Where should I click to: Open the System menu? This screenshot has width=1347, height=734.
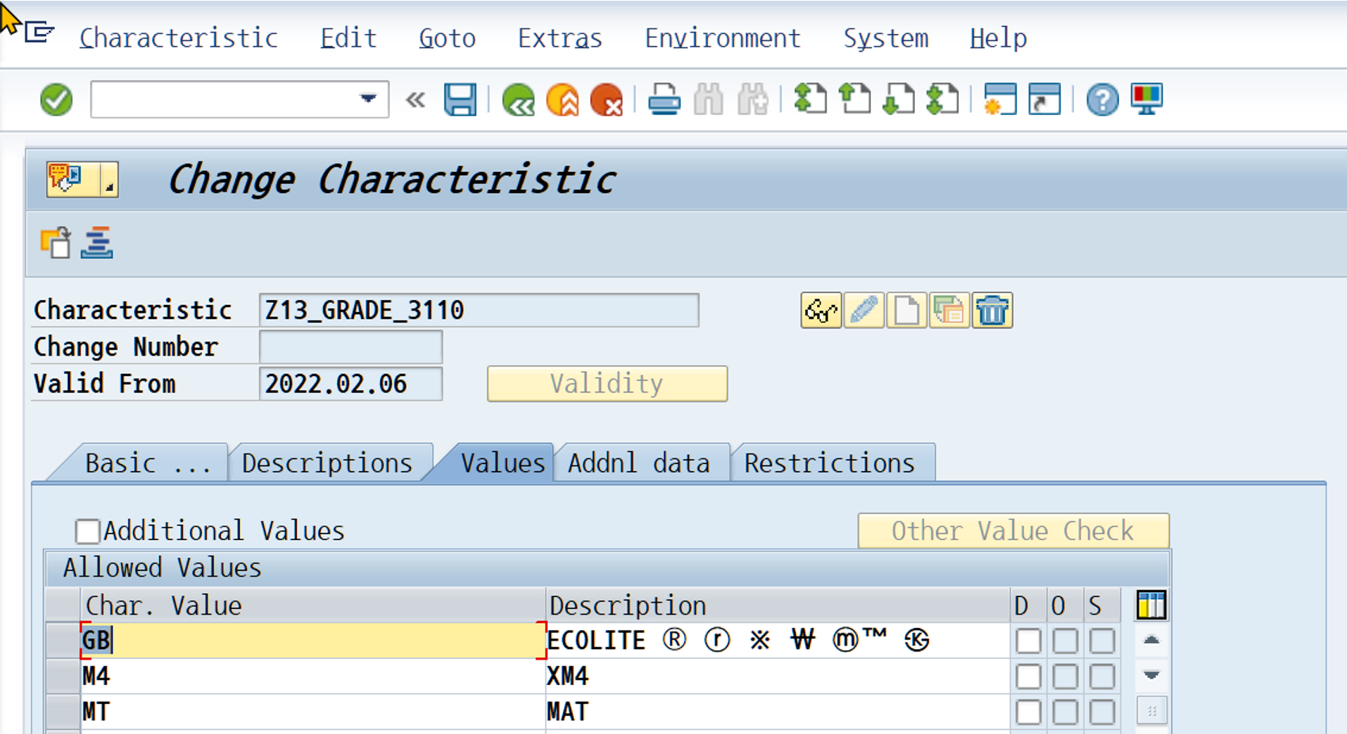point(885,38)
